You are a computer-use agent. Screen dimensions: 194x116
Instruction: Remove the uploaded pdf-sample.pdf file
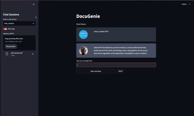click(x=33, y=54)
